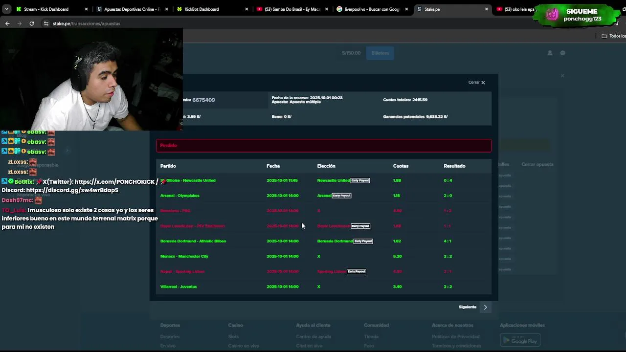Select the Villarreal - Juventus match
626x352 pixels.
pos(179,286)
